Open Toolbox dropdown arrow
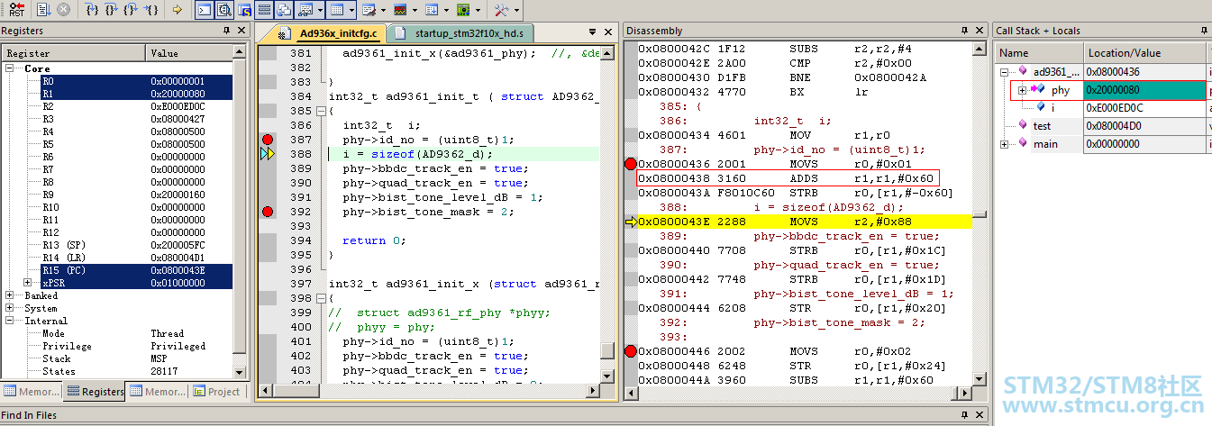This screenshot has height=426, width=1212. (x=516, y=10)
